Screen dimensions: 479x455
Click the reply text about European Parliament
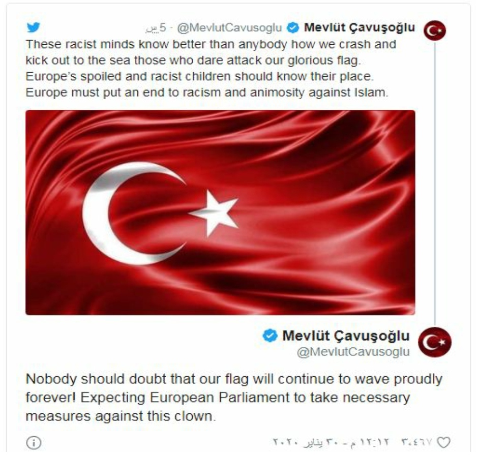(234, 398)
